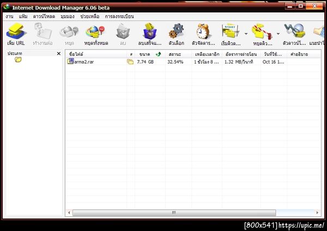Click the queue folder icon in arma2.rar row
This screenshot has height=231, width=327.
click(130, 62)
